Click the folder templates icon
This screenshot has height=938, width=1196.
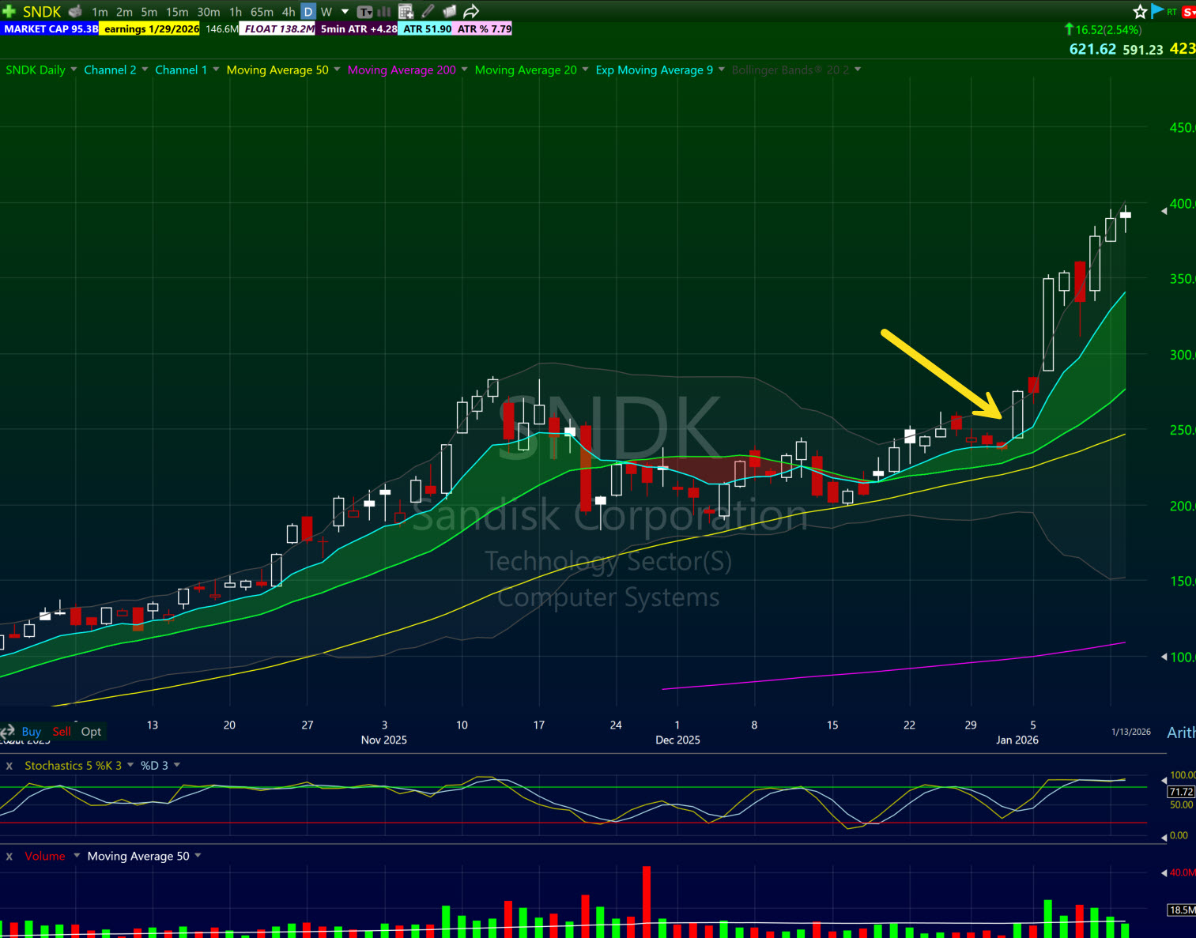pos(449,12)
